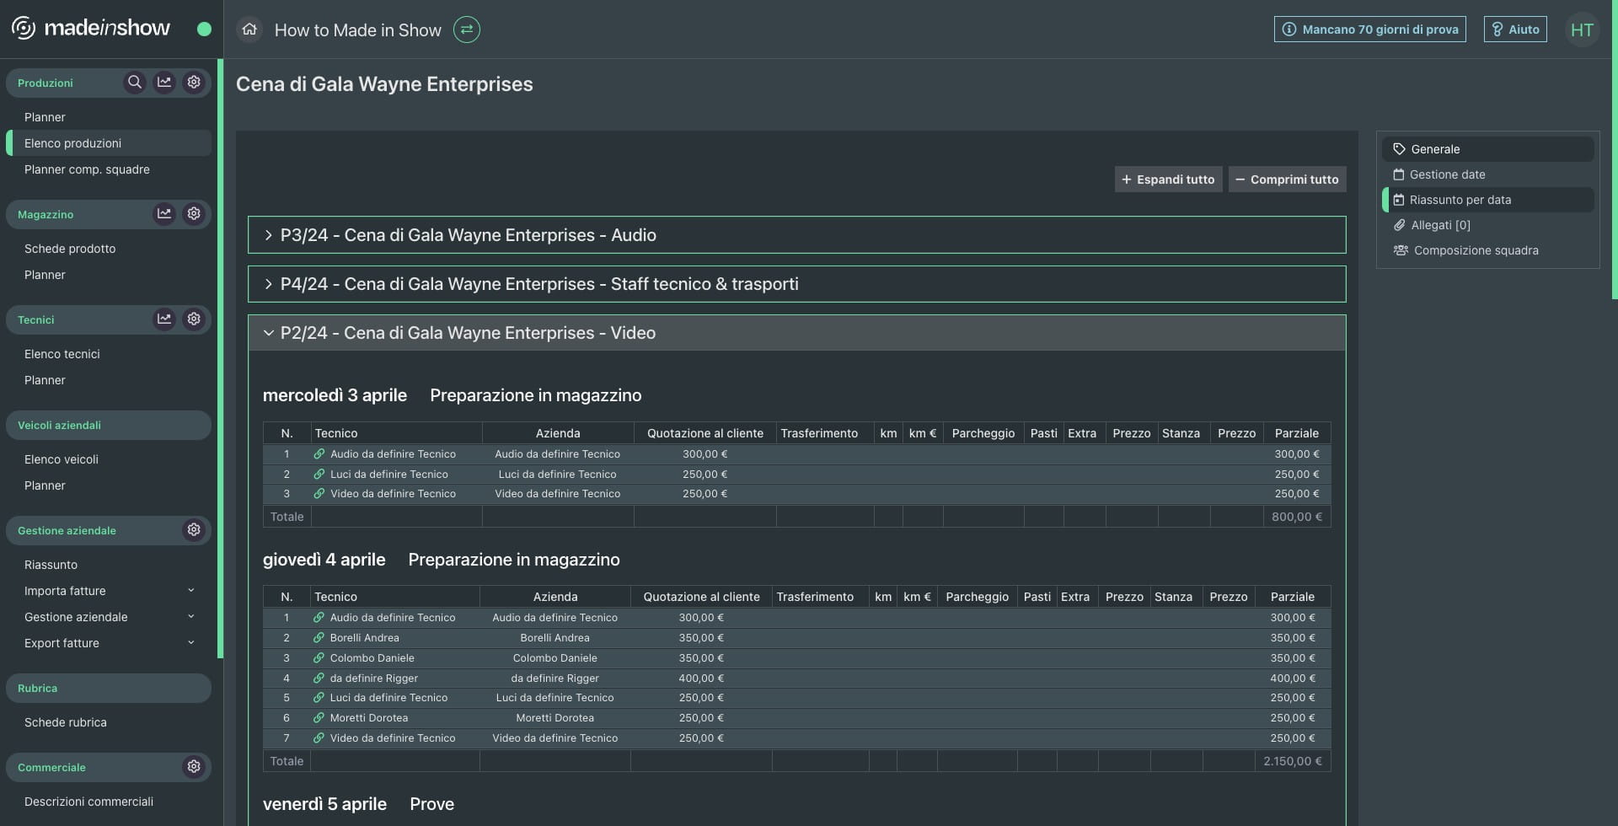Click the green status dot beside logo
Screen dimensions: 1618x826
[204, 29]
